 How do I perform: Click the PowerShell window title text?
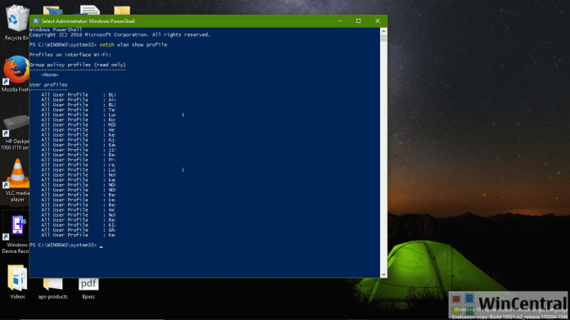pyautogui.click(x=88, y=21)
